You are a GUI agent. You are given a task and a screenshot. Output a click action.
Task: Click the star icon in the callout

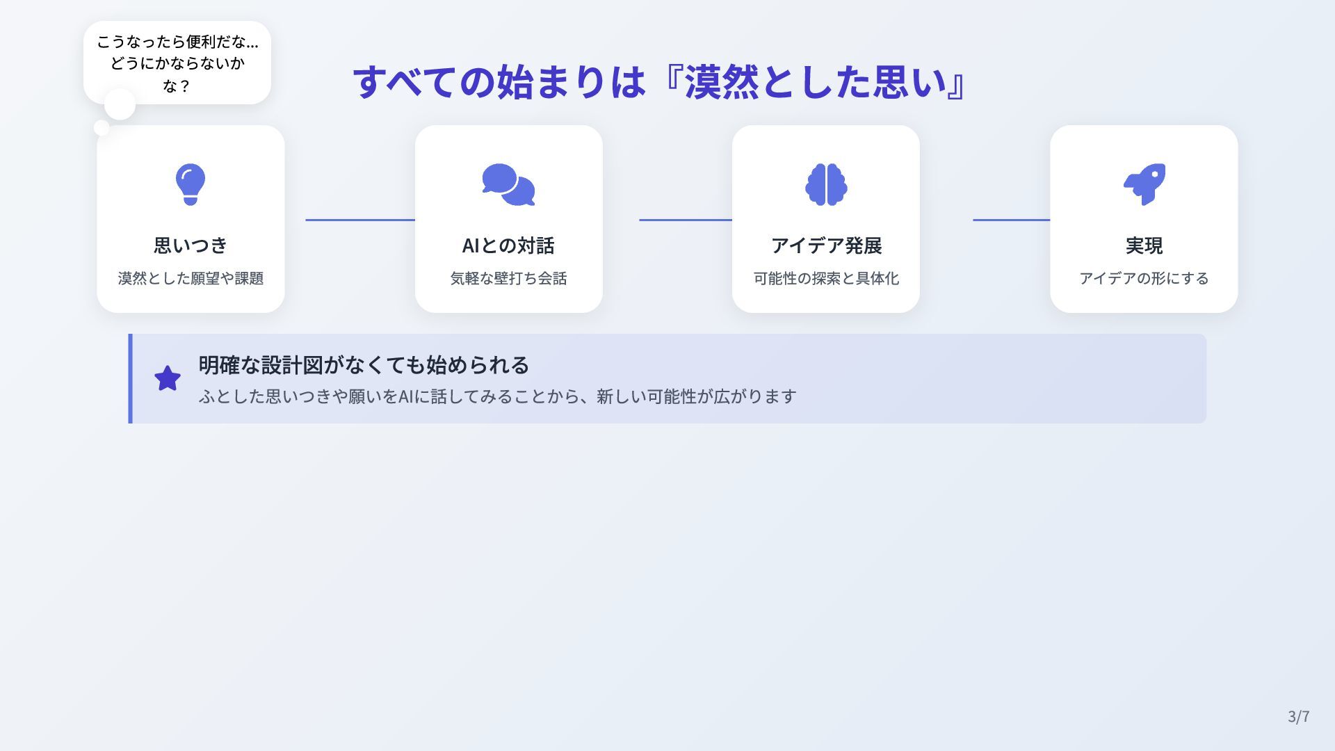168,379
